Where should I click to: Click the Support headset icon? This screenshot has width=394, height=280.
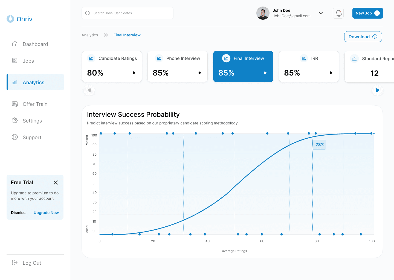15,137
